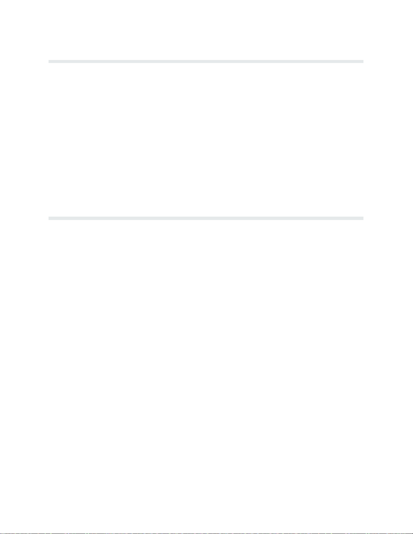413x534 pixels.
Task: Click the upper gray horizontal divider bar
Action: tap(206, 62)
